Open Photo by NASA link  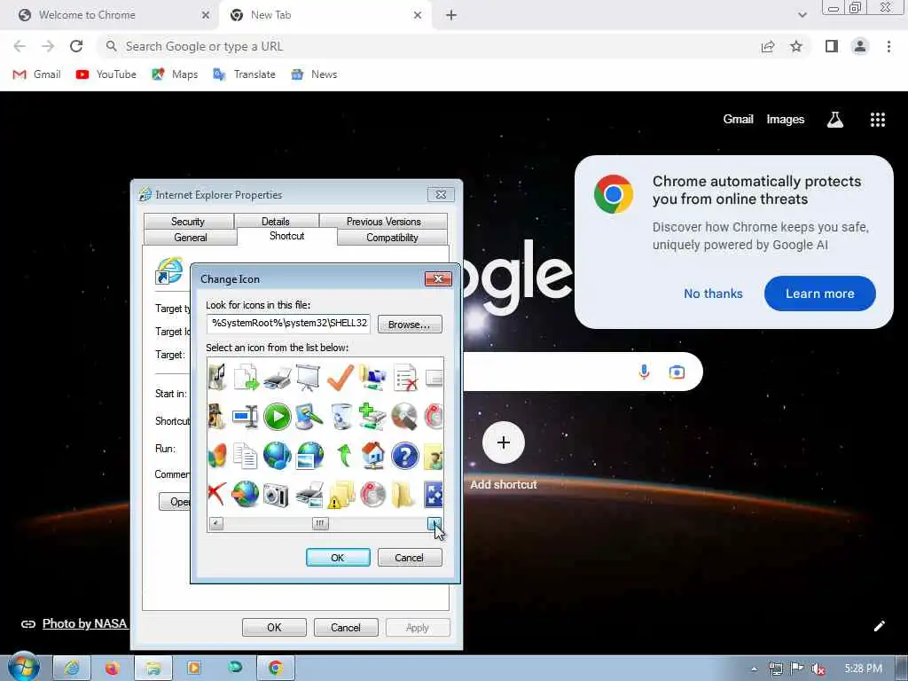pos(84,623)
